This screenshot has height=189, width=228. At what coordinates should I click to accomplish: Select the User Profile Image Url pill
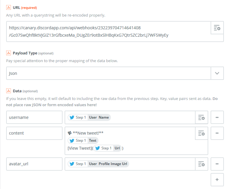pyautogui.click(x=98, y=164)
